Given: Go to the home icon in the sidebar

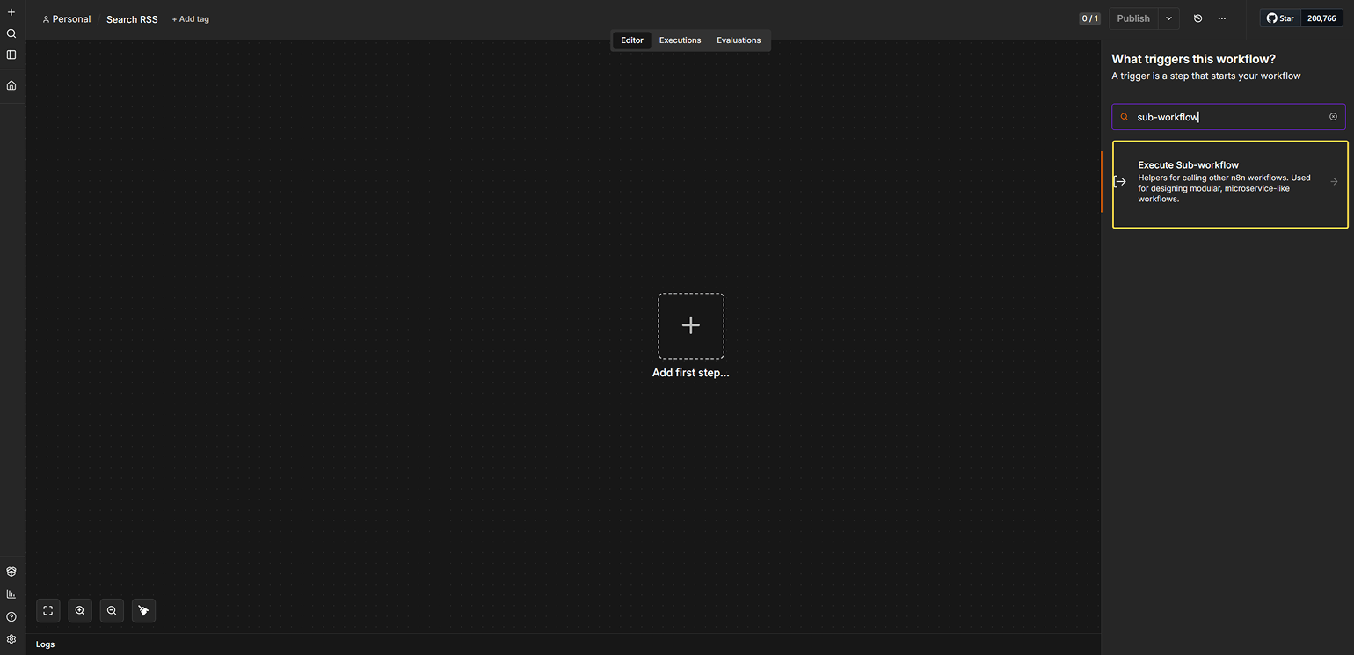Looking at the screenshot, I should (11, 85).
